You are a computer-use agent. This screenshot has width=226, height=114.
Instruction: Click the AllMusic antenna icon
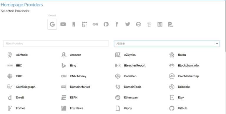coord(10,55)
